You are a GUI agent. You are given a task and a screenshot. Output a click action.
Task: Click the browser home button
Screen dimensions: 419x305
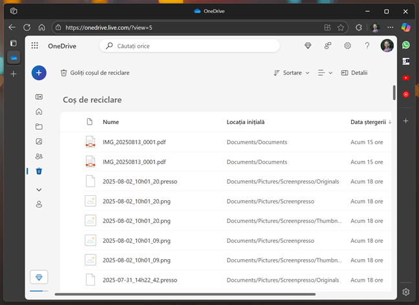(41, 27)
